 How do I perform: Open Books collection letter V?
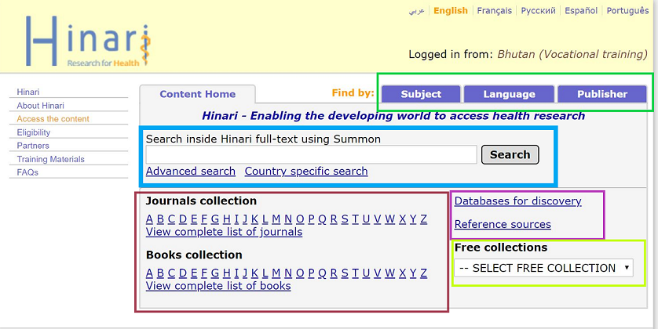[x=377, y=273]
